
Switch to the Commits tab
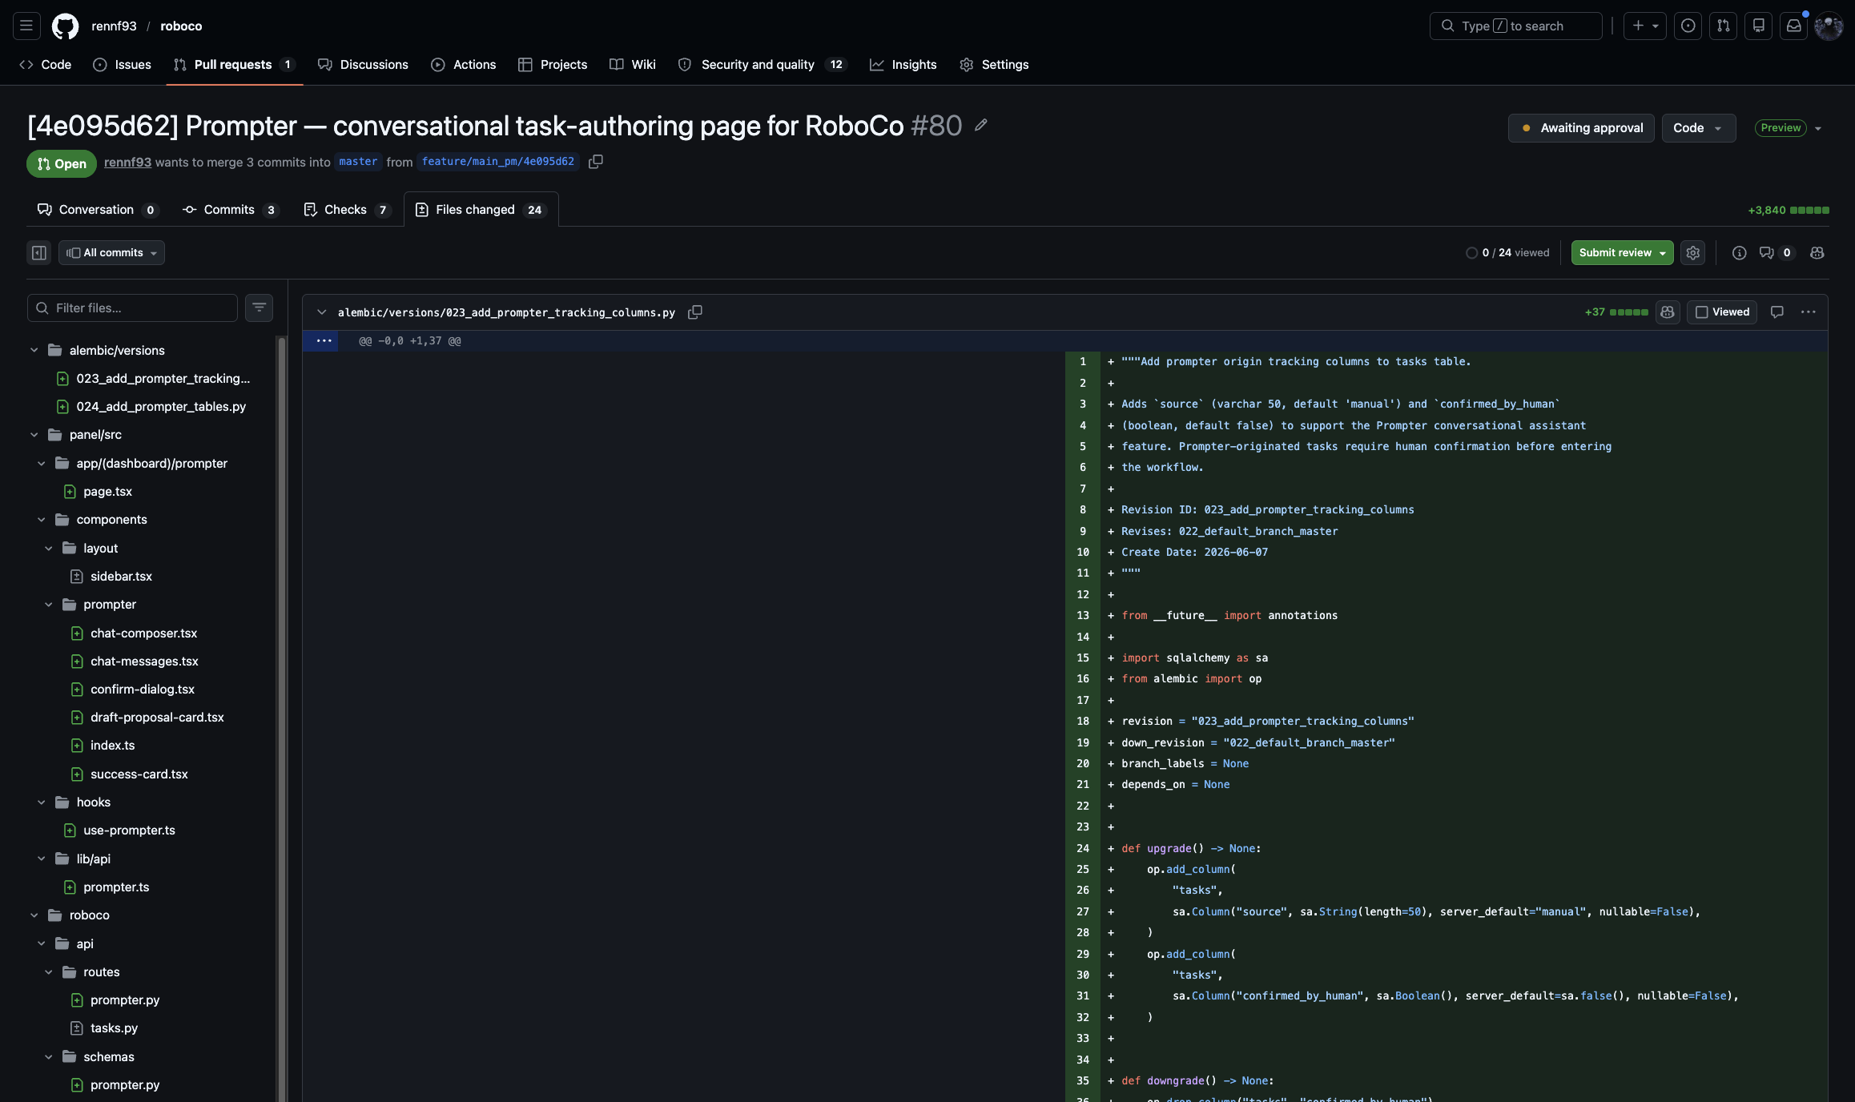230,210
